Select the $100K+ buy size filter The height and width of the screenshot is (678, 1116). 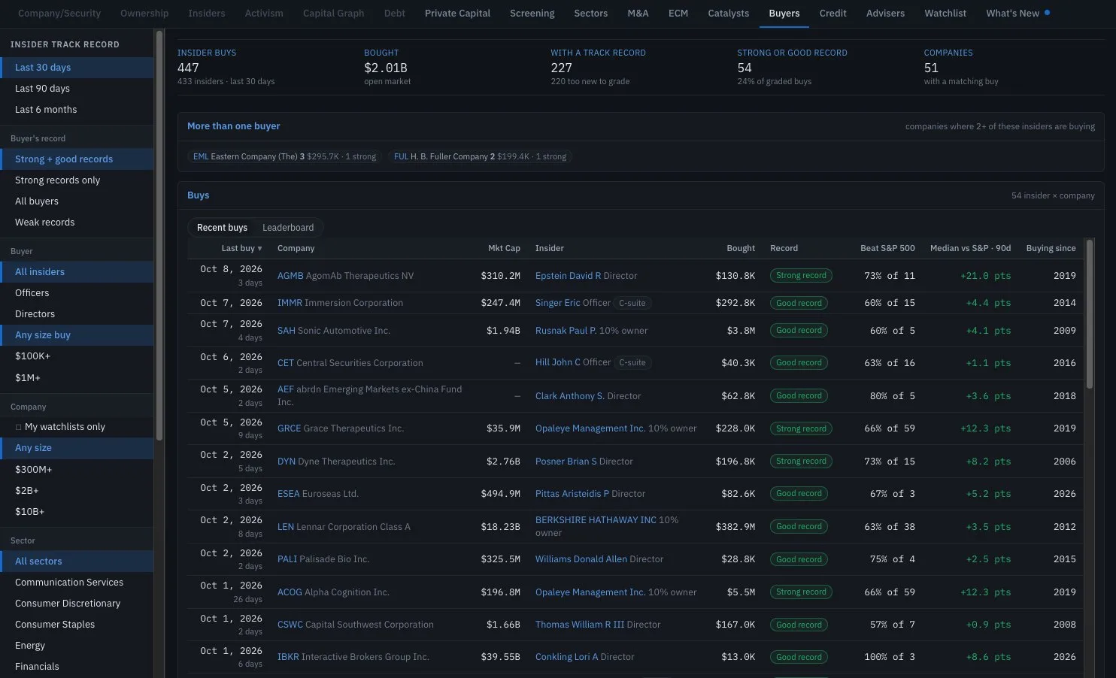(x=77, y=356)
